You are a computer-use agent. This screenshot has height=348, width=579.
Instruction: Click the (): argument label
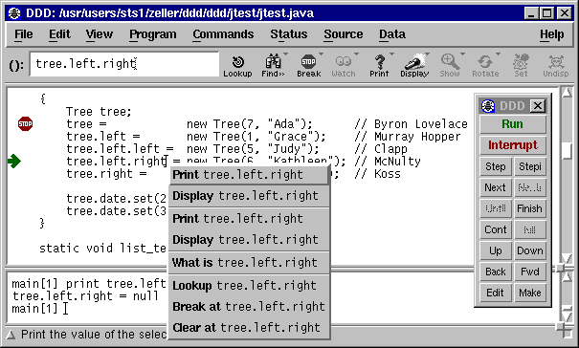click(16, 66)
